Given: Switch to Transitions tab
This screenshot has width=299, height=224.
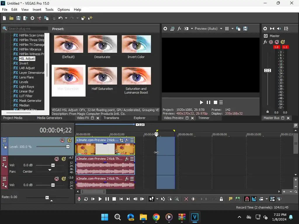Looking at the screenshot, I should click(111, 118).
